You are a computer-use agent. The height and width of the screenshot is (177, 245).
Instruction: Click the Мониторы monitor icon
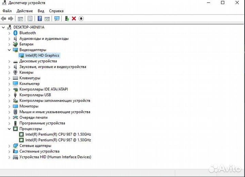tap(15, 106)
